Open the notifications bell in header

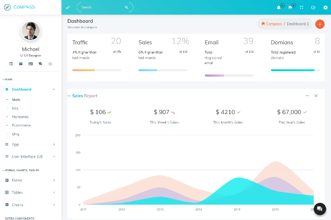tap(278, 7)
